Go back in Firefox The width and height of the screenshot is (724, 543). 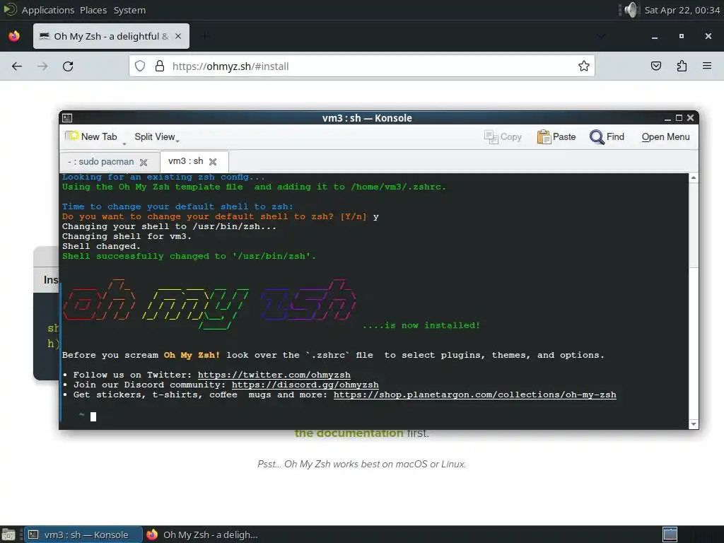[17, 66]
